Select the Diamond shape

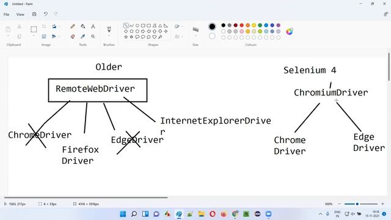tap(126, 31)
